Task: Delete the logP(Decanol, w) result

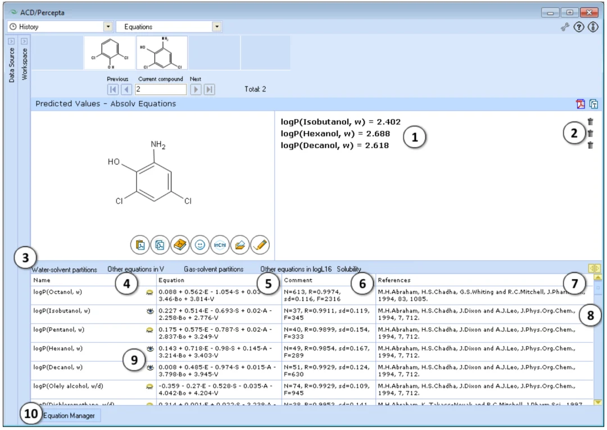Action: tap(590, 145)
